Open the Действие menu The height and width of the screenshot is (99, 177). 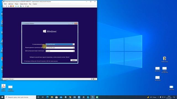click(x=11, y=4)
